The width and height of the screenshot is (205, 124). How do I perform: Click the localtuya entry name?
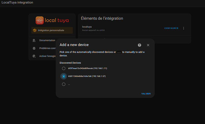(x=88, y=27)
